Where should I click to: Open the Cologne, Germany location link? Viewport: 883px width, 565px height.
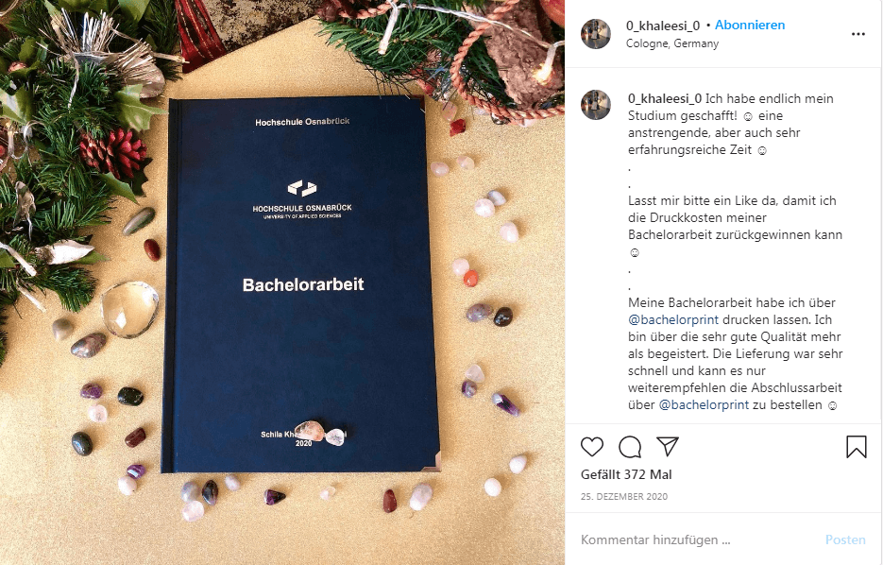tap(671, 43)
